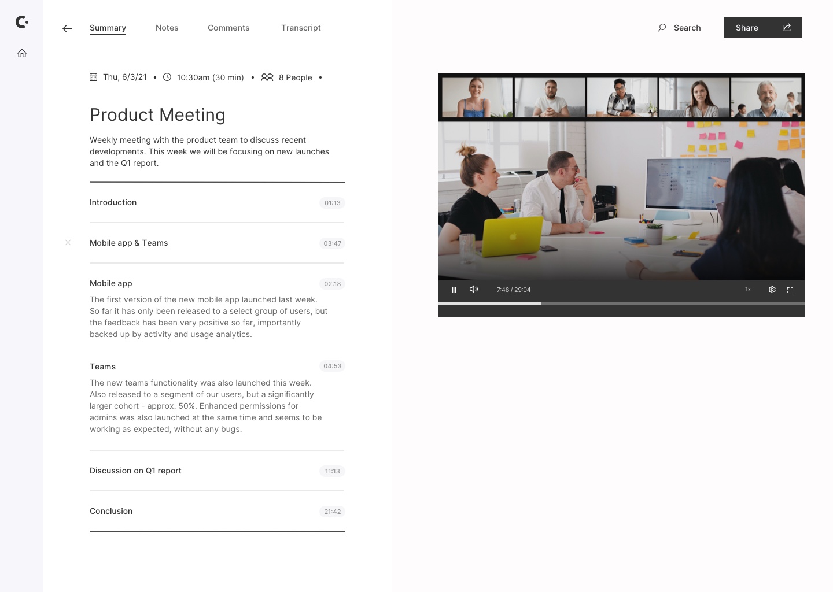
Task: Switch to the Notes tab
Action: click(167, 28)
